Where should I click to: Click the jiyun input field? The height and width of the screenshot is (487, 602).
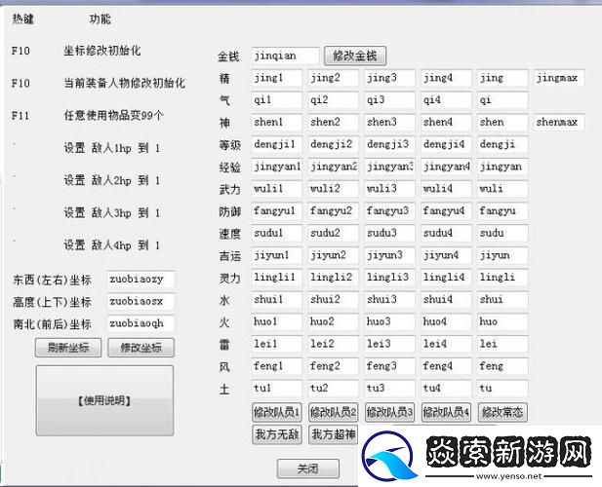click(502, 255)
